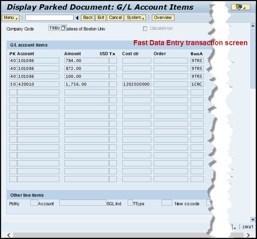Click the SGL Ind input field
The image size is (257, 239).
tap(130, 203)
